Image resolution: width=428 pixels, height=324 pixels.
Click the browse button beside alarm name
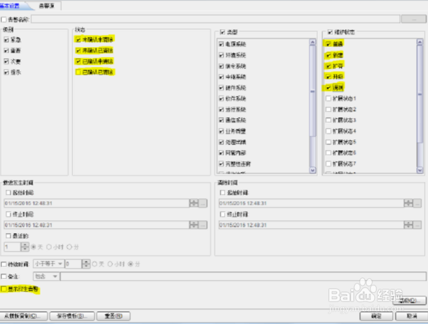coord(413,19)
